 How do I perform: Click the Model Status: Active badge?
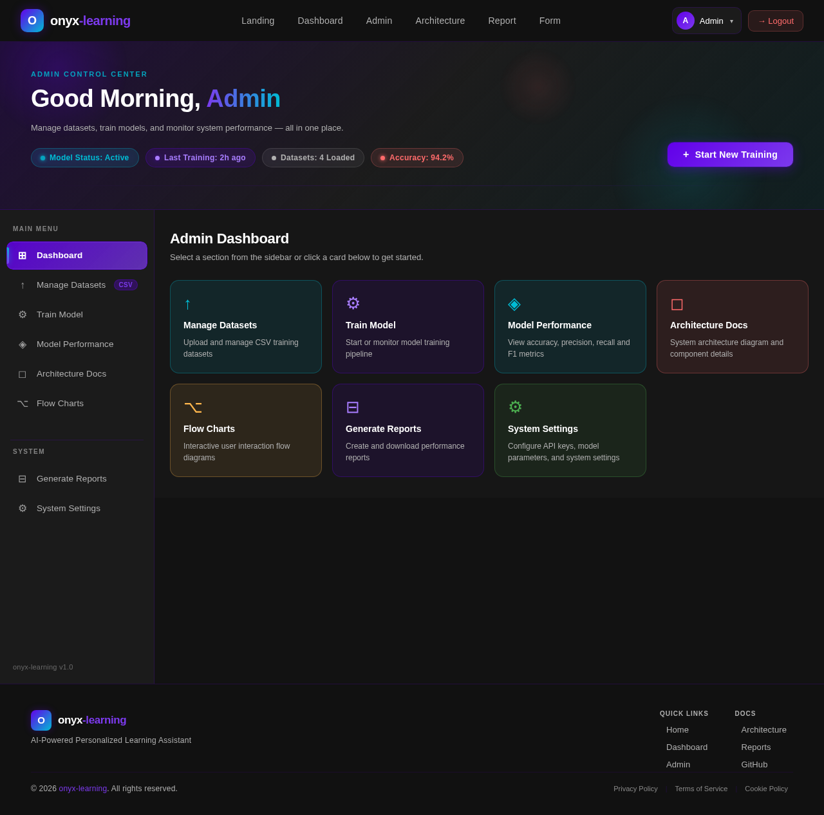[x=85, y=158]
